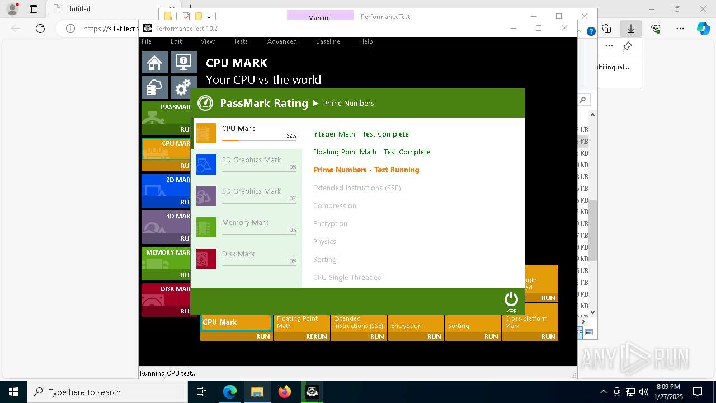This screenshot has height=403, width=716.
Task: Open the Home icon in PerformanceTest sidebar
Action: coord(154,62)
